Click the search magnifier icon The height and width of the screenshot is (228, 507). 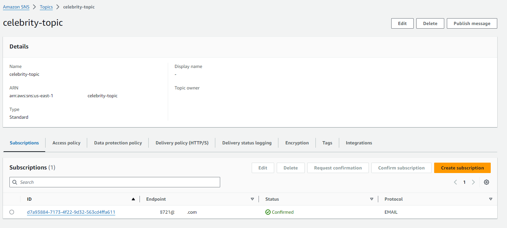[x=15, y=182]
